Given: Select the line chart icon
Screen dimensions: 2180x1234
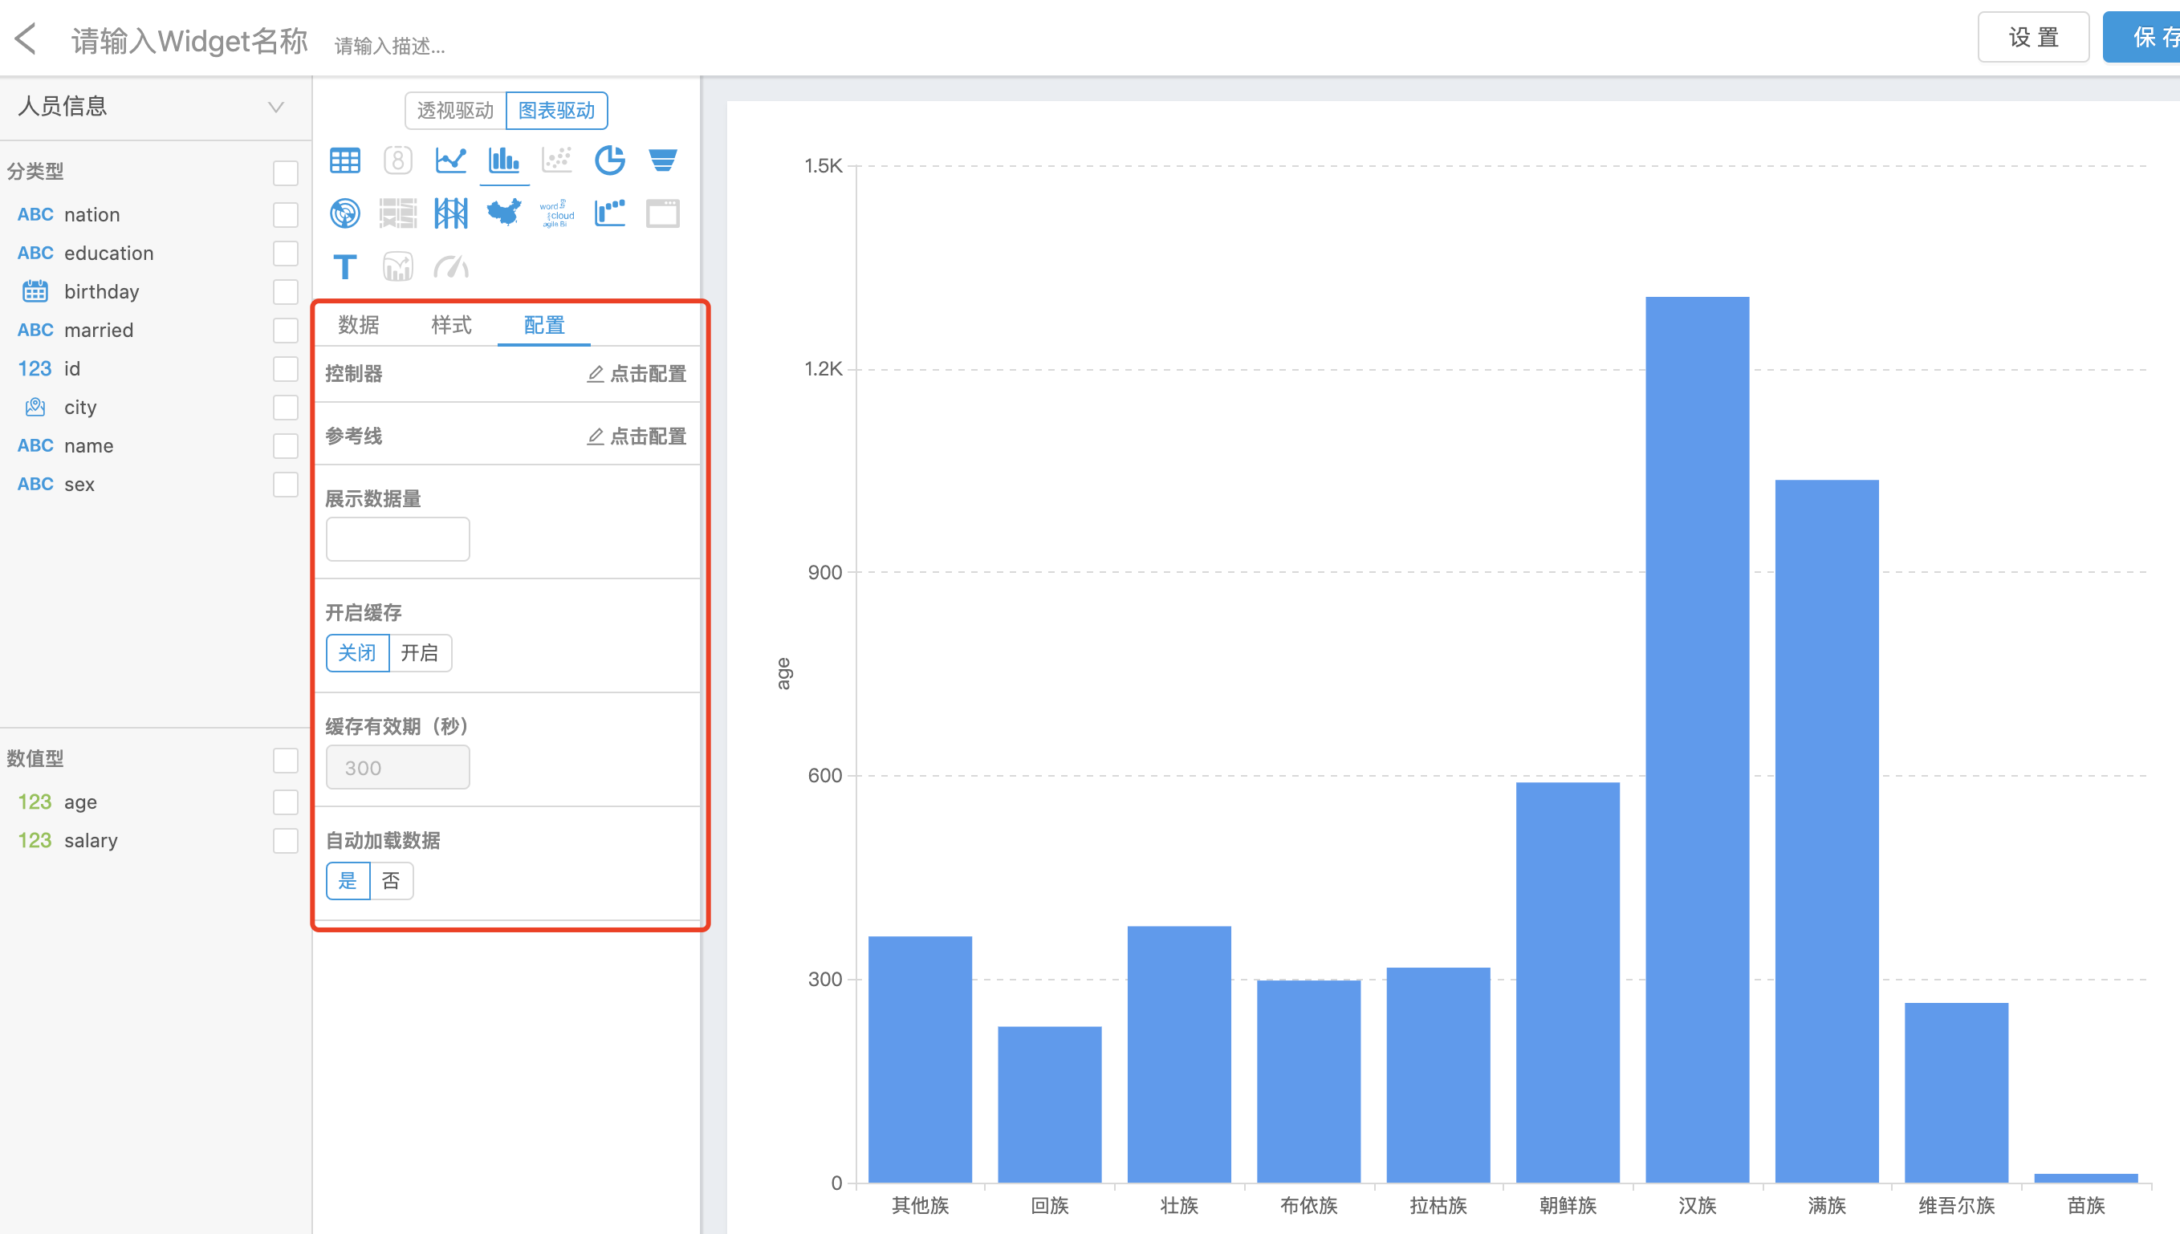Looking at the screenshot, I should click(x=450, y=160).
